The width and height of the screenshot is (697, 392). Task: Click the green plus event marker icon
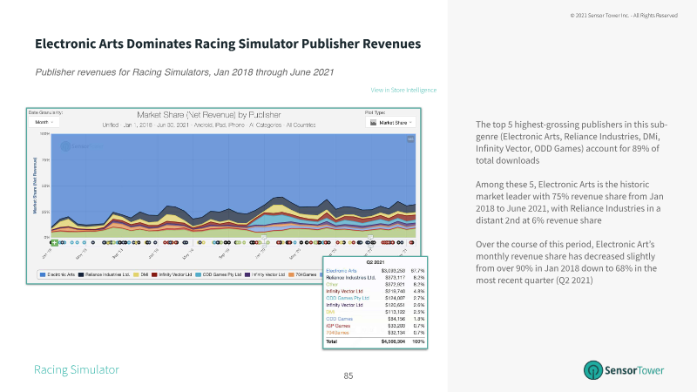coord(54,243)
